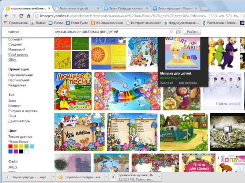Open the Приложения apps grid icon
Image resolution: width=245 pixels, height=183 pixels.
tap(6, 23)
